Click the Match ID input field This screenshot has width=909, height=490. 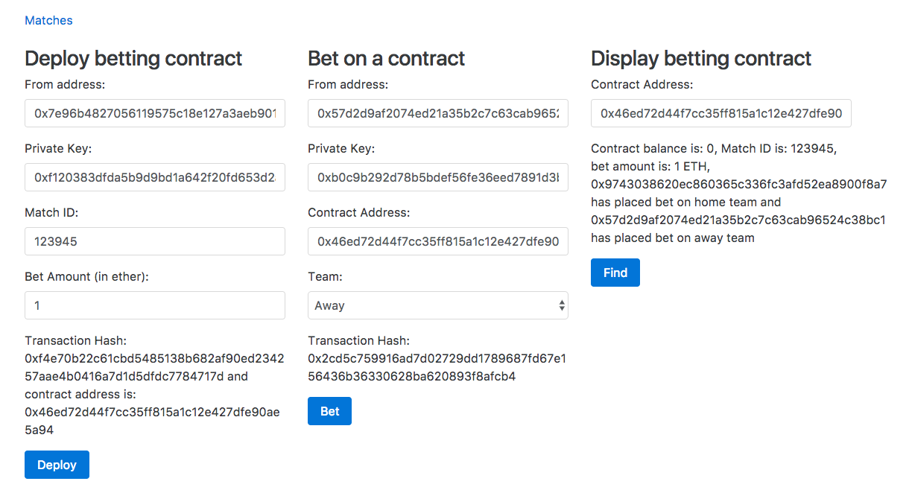(155, 241)
